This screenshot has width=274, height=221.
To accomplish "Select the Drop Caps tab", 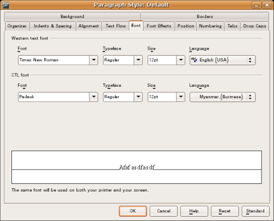I will (254, 26).
